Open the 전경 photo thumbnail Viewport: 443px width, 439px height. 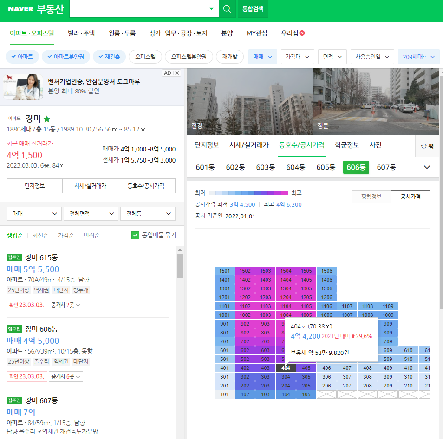pos(250,102)
